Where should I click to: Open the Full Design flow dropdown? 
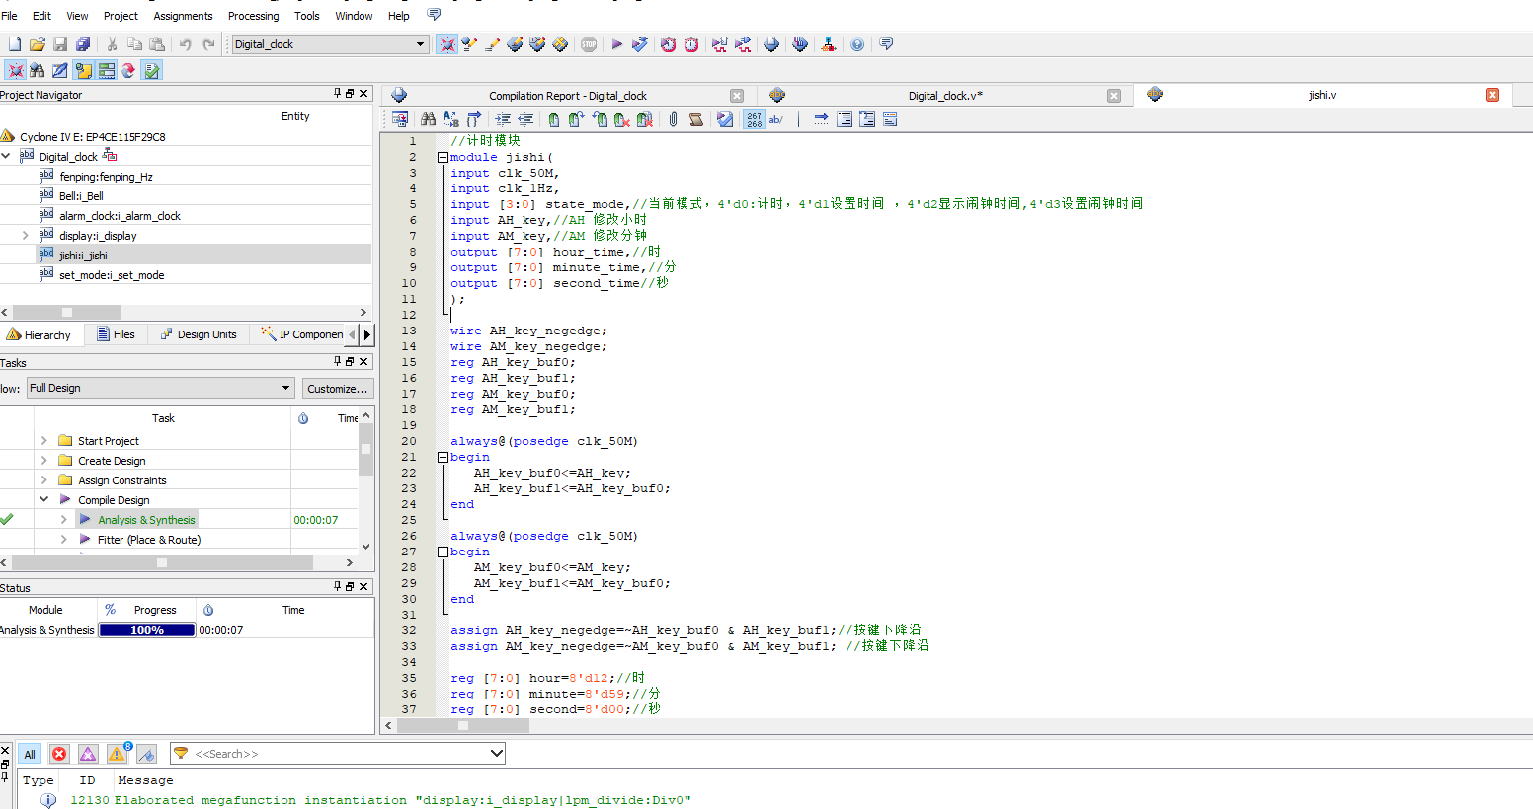286,388
